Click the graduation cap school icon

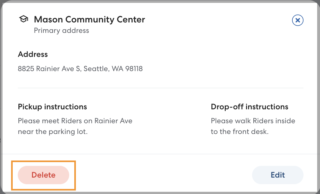[23, 19]
